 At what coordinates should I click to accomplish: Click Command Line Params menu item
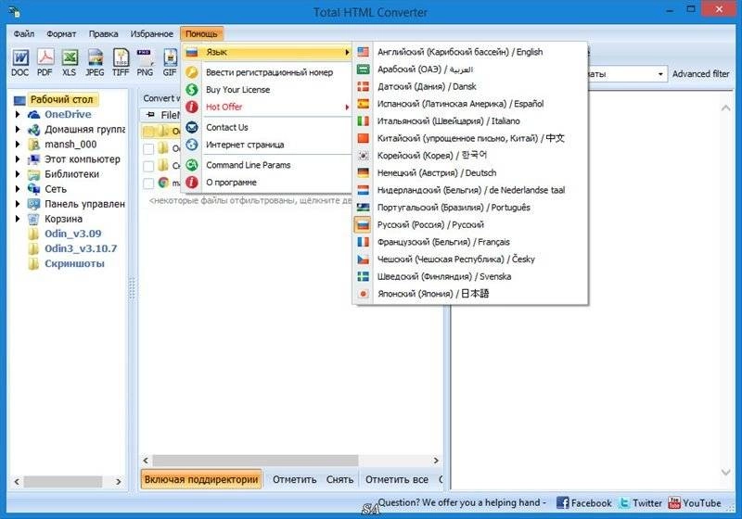(x=267, y=165)
